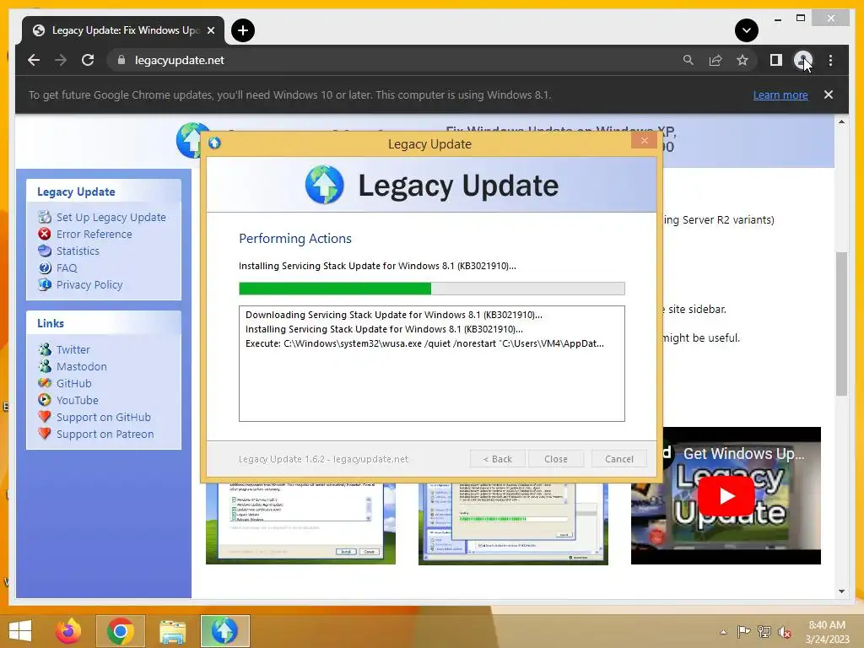Open FAQ sidebar link

67,267
